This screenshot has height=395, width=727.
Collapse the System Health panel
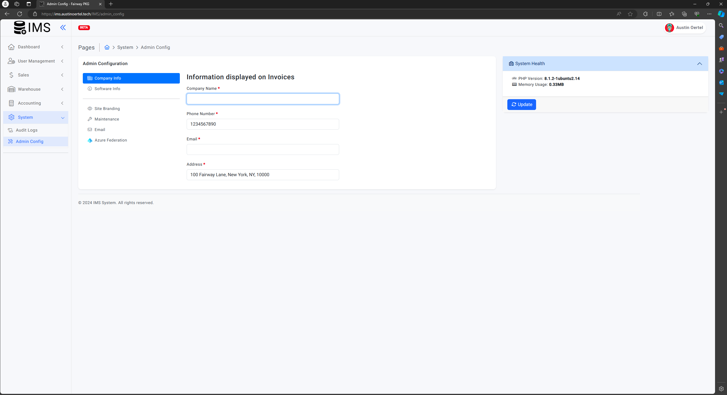click(699, 64)
